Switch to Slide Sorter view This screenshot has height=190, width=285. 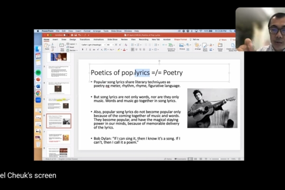[x=196, y=159]
